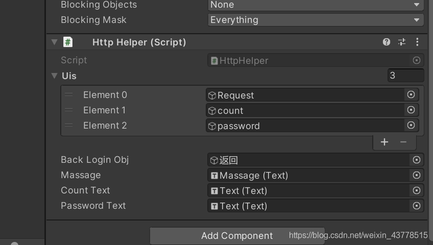The image size is (433, 245).
Task: Click the Add Component button
Action: 237,236
